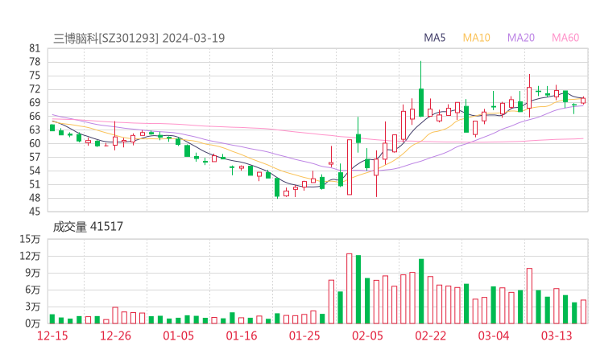Click the 03-04 date label

point(494,335)
